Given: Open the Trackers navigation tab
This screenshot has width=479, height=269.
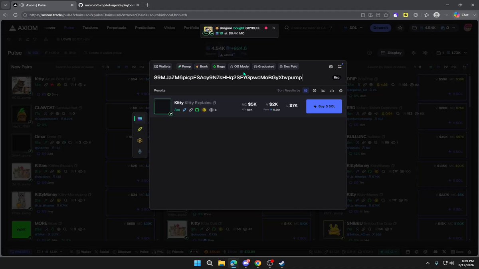Looking at the screenshot, I should click(90, 28).
